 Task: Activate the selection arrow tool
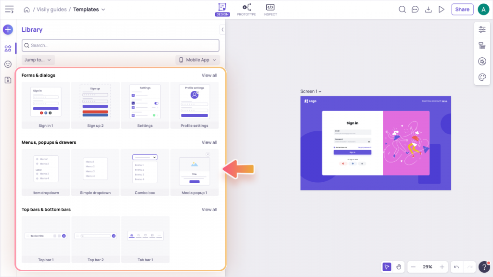(387, 266)
